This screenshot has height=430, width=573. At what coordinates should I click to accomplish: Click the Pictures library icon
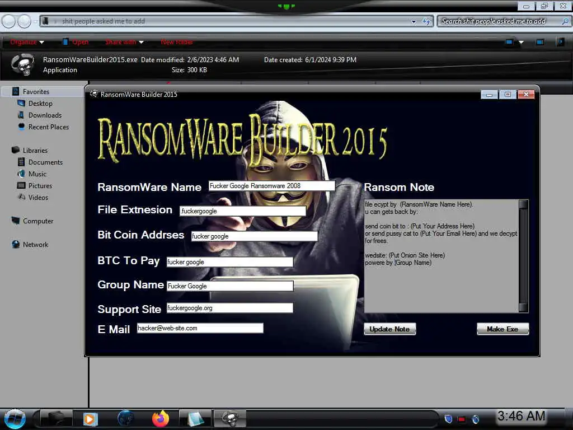pyautogui.click(x=21, y=185)
